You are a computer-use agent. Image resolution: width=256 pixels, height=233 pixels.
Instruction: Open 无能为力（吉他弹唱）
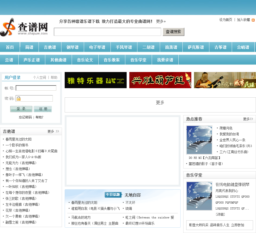coord(22,163)
